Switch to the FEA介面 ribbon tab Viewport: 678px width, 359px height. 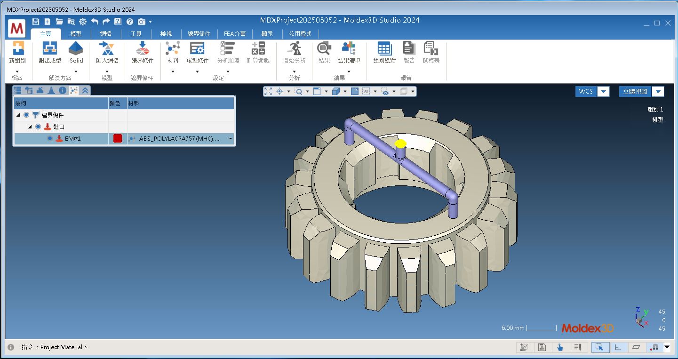click(x=235, y=34)
